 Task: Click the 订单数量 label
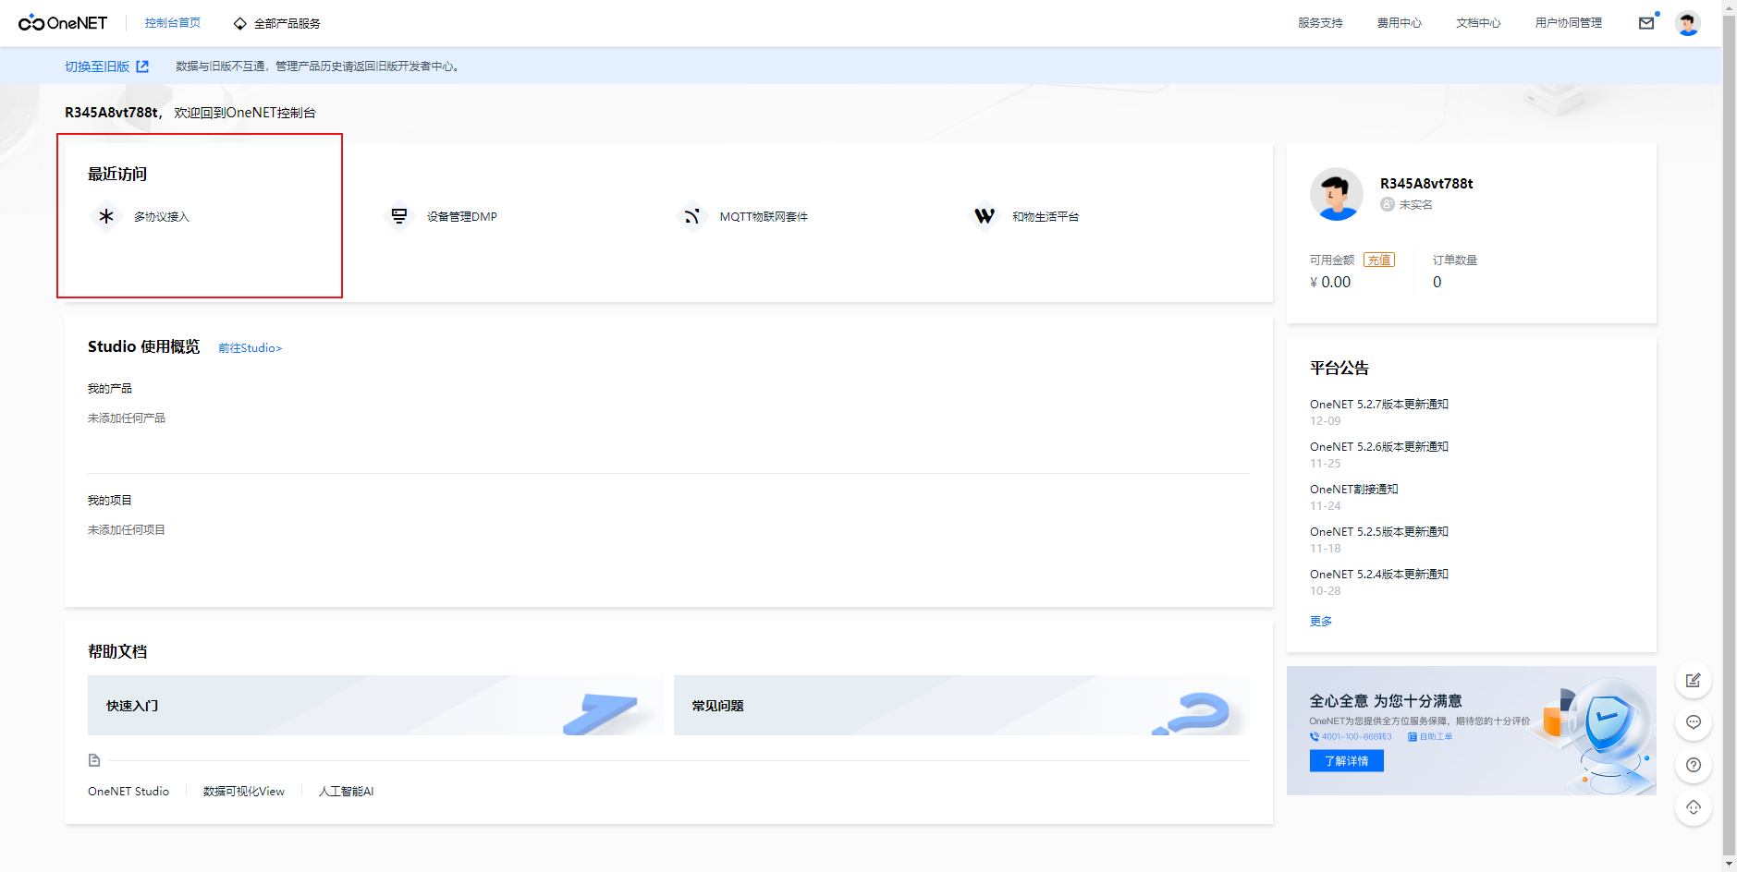tap(1455, 260)
